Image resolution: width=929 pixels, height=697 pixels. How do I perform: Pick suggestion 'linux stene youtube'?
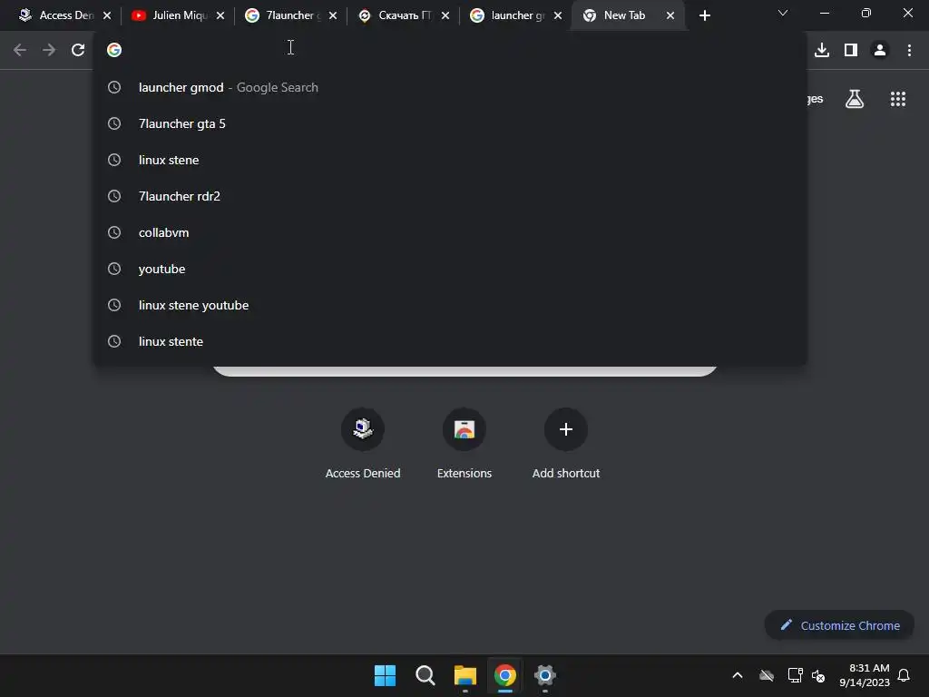(450, 305)
